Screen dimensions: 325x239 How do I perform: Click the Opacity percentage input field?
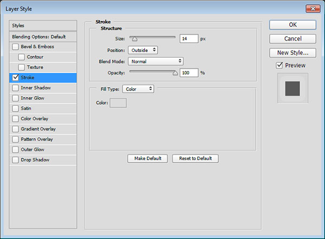188,73
